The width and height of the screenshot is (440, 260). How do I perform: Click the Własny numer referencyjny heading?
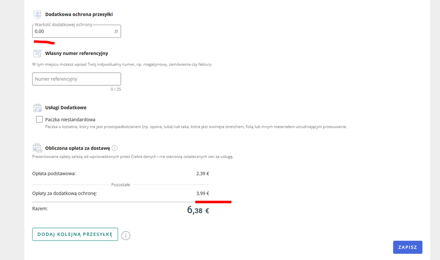click(x=76, y=54)
